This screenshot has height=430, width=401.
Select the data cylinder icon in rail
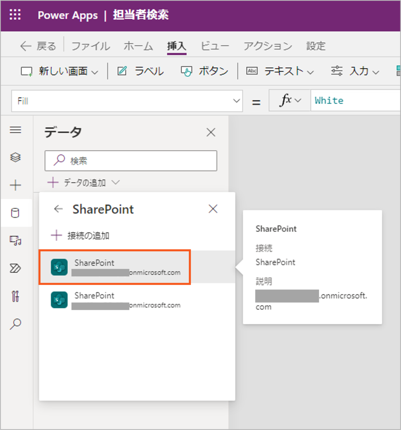point(15,213)
